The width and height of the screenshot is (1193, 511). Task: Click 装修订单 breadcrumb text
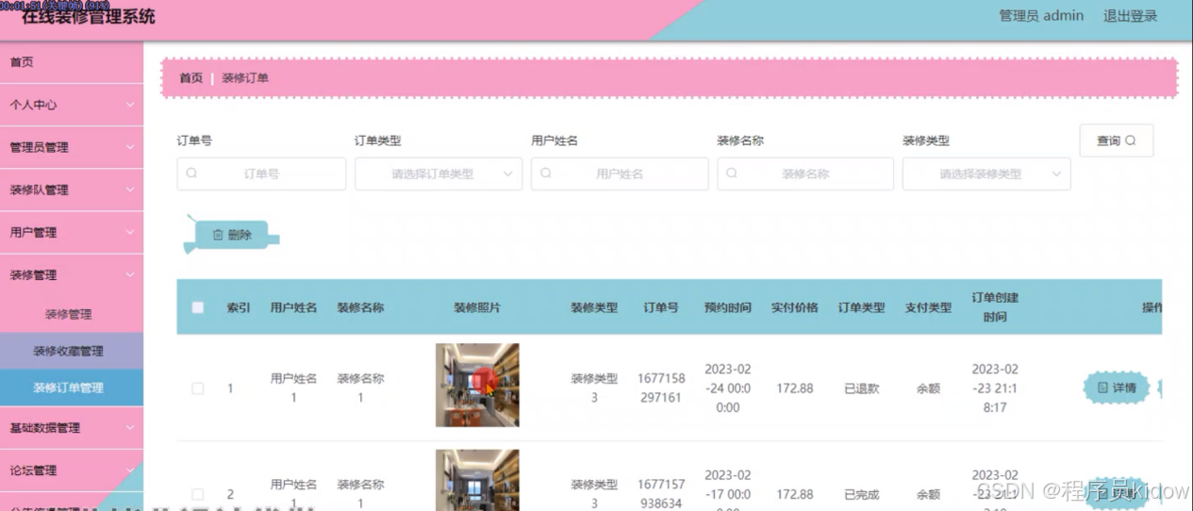click(x=245, y=78)
